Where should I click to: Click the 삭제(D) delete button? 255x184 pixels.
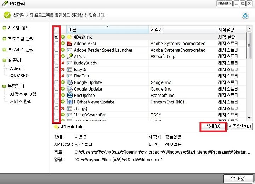click(213, 126)
